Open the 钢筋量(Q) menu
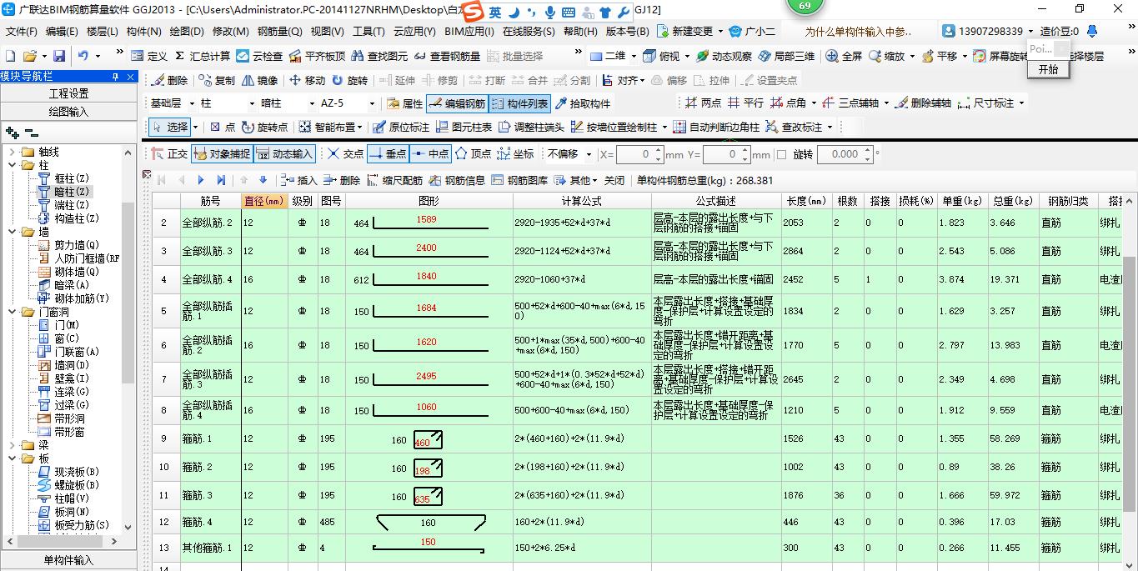The width and height of the screenshot is (1138, 571). [x=279, y=32]
